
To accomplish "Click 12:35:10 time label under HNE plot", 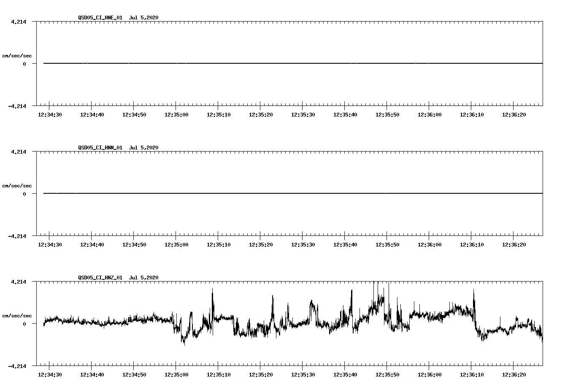I will pyautogui.click(x=219, y=115).
